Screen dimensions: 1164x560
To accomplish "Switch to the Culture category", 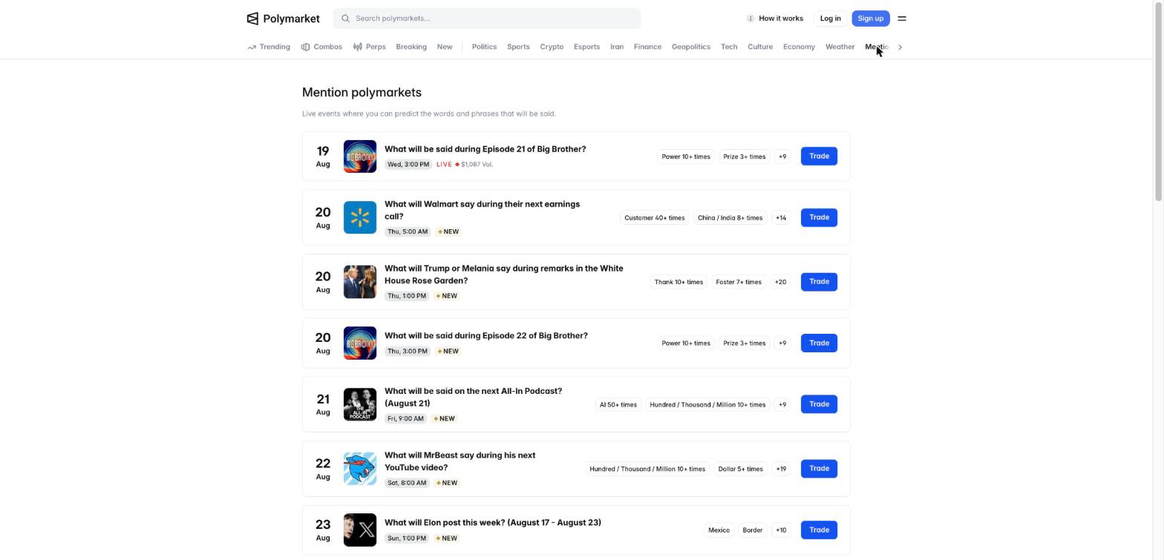I will point(760,47).
